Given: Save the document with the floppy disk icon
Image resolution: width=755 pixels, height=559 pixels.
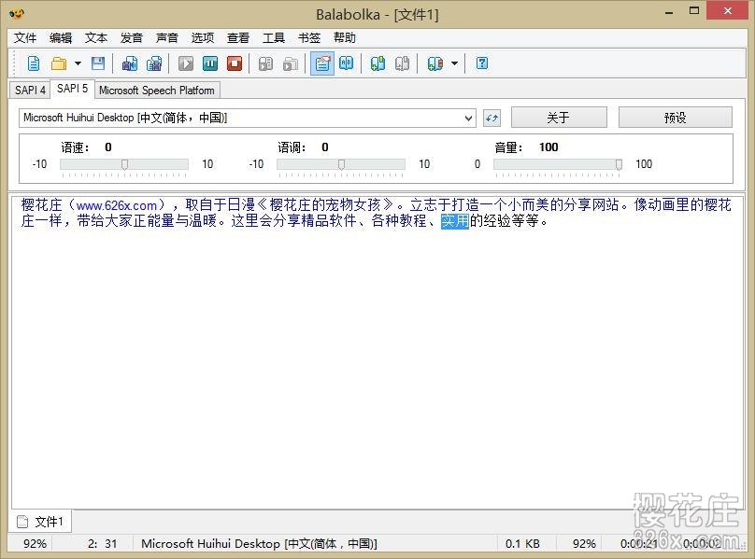Looking at the screenshot, I should [98, 63].
